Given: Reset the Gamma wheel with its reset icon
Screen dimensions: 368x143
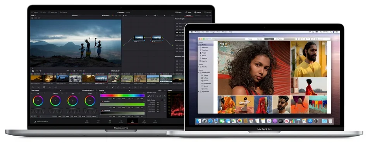Looking at the screenshot, I should click(62, 93).
